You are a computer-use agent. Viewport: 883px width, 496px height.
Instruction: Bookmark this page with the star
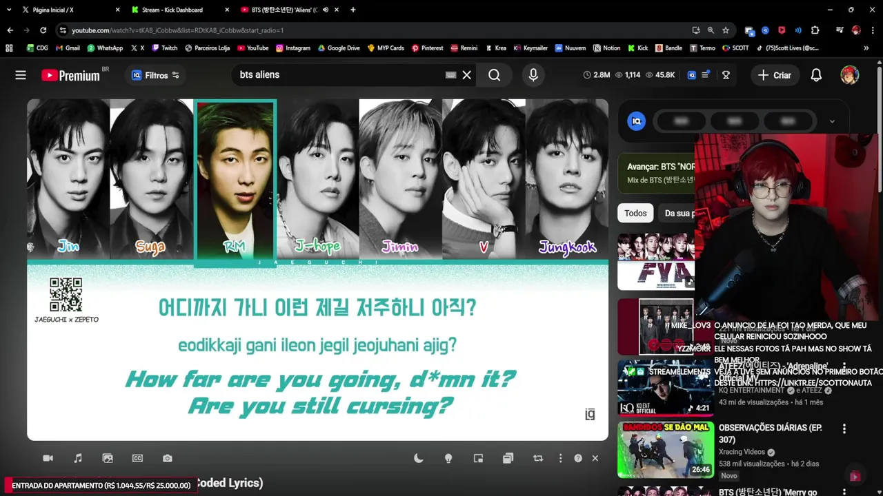pos(726,30)
